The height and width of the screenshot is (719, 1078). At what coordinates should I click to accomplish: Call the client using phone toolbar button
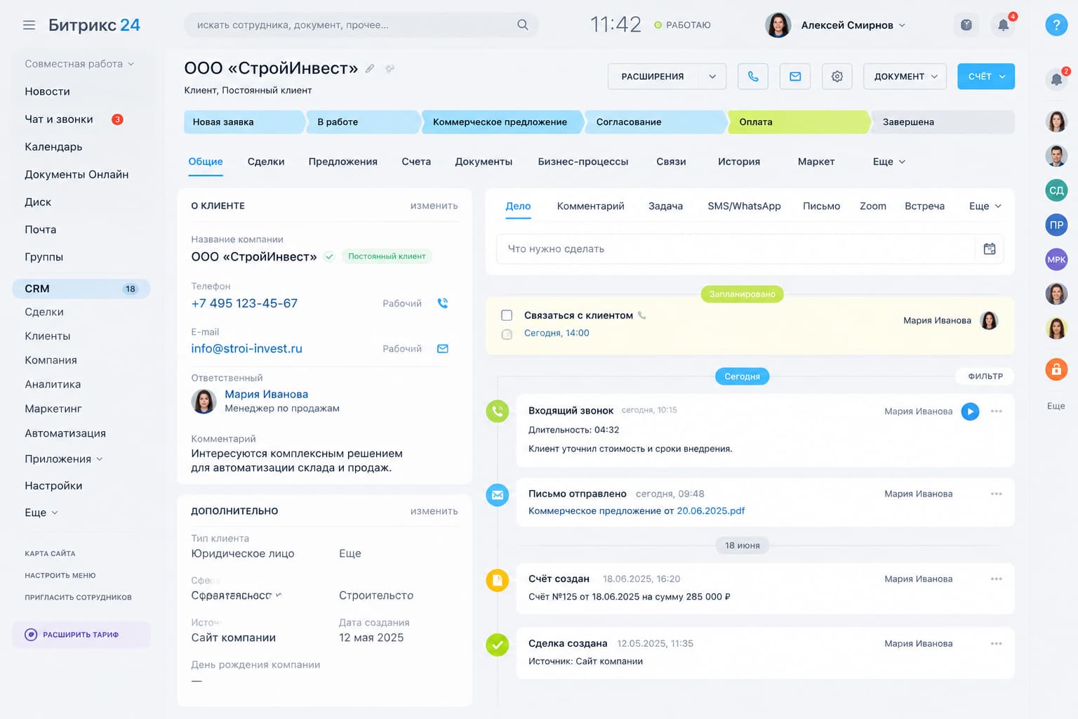pyautogui.click(x=753, y=77)
